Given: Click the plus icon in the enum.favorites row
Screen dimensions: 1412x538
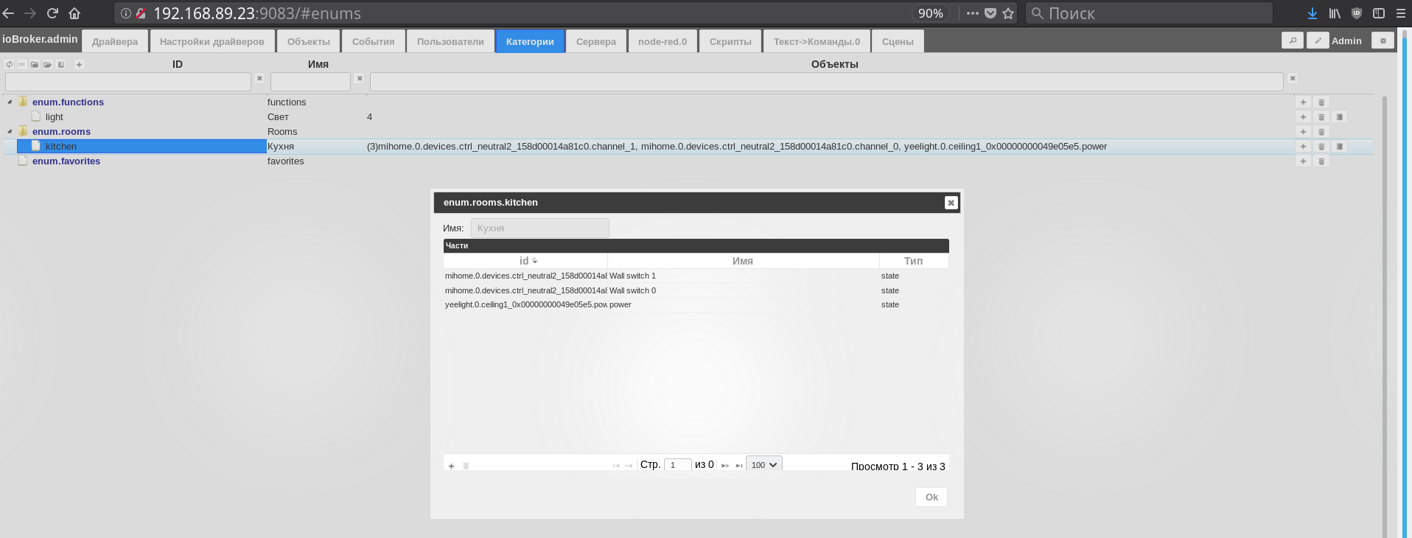Looking at the screenshot, I should point(1303,161).
